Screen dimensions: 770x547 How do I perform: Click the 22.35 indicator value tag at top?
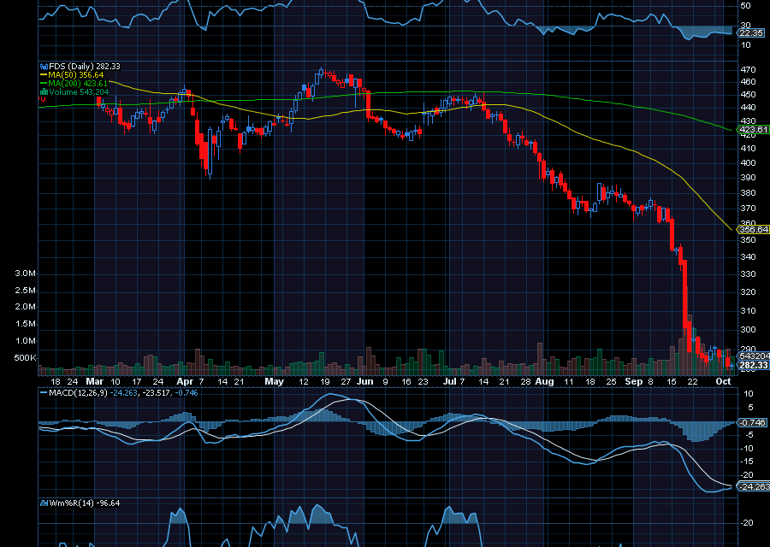pyautogui.click(x=751, y=32)
